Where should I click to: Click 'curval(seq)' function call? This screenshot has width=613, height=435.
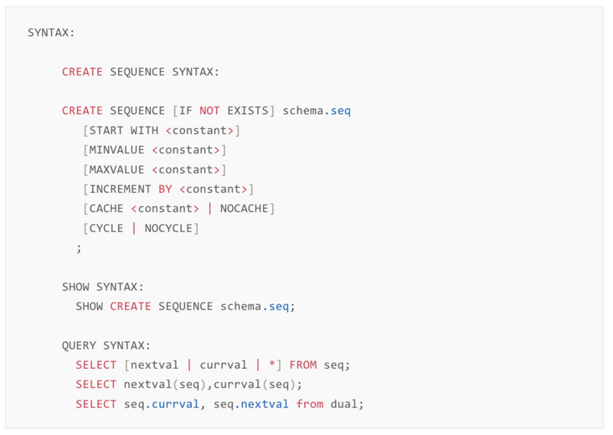pos(254,385)
